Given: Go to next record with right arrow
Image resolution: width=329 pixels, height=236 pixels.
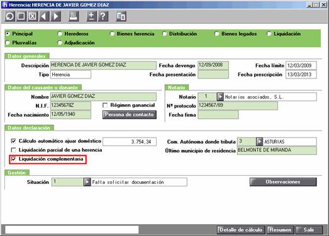Looking at the screenshot, I should 56,16.
